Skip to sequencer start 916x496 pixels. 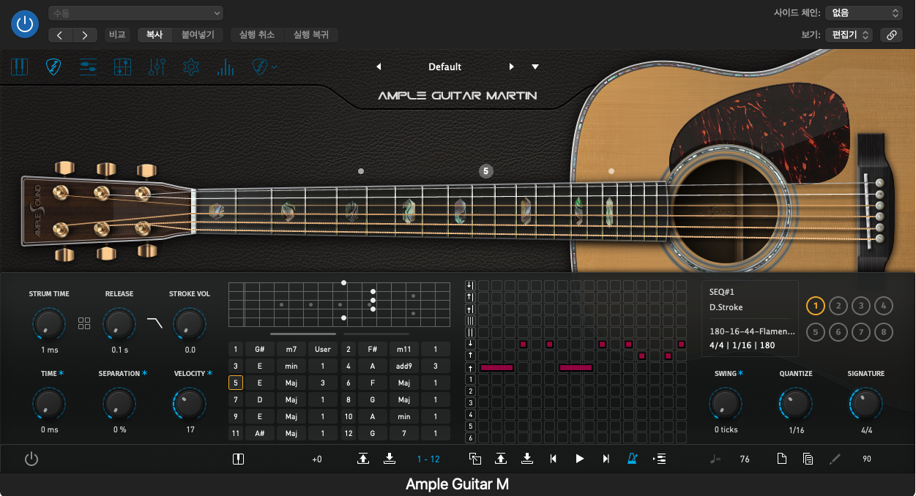point(554,459)
